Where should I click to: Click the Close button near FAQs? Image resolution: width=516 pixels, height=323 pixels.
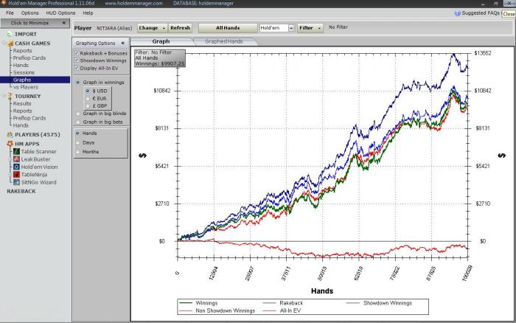[509, 14]
